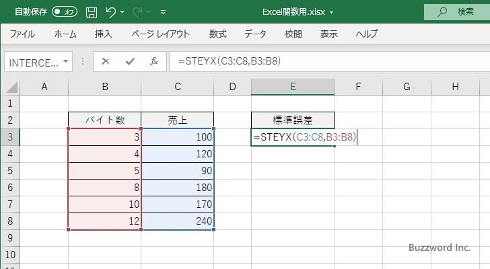Image resolution: width=490 pixels, height=269 pixels.
Task: Click the 売上 header cell
Action: 178,120
